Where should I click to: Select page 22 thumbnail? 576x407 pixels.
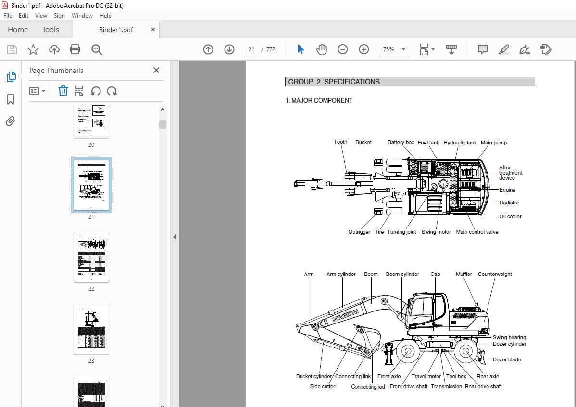click(91, 257)
